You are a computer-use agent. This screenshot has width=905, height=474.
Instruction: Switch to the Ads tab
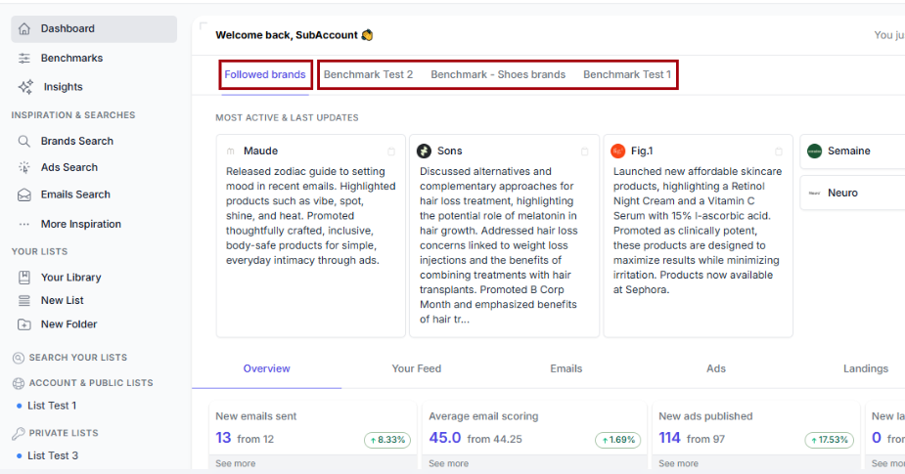716,368
